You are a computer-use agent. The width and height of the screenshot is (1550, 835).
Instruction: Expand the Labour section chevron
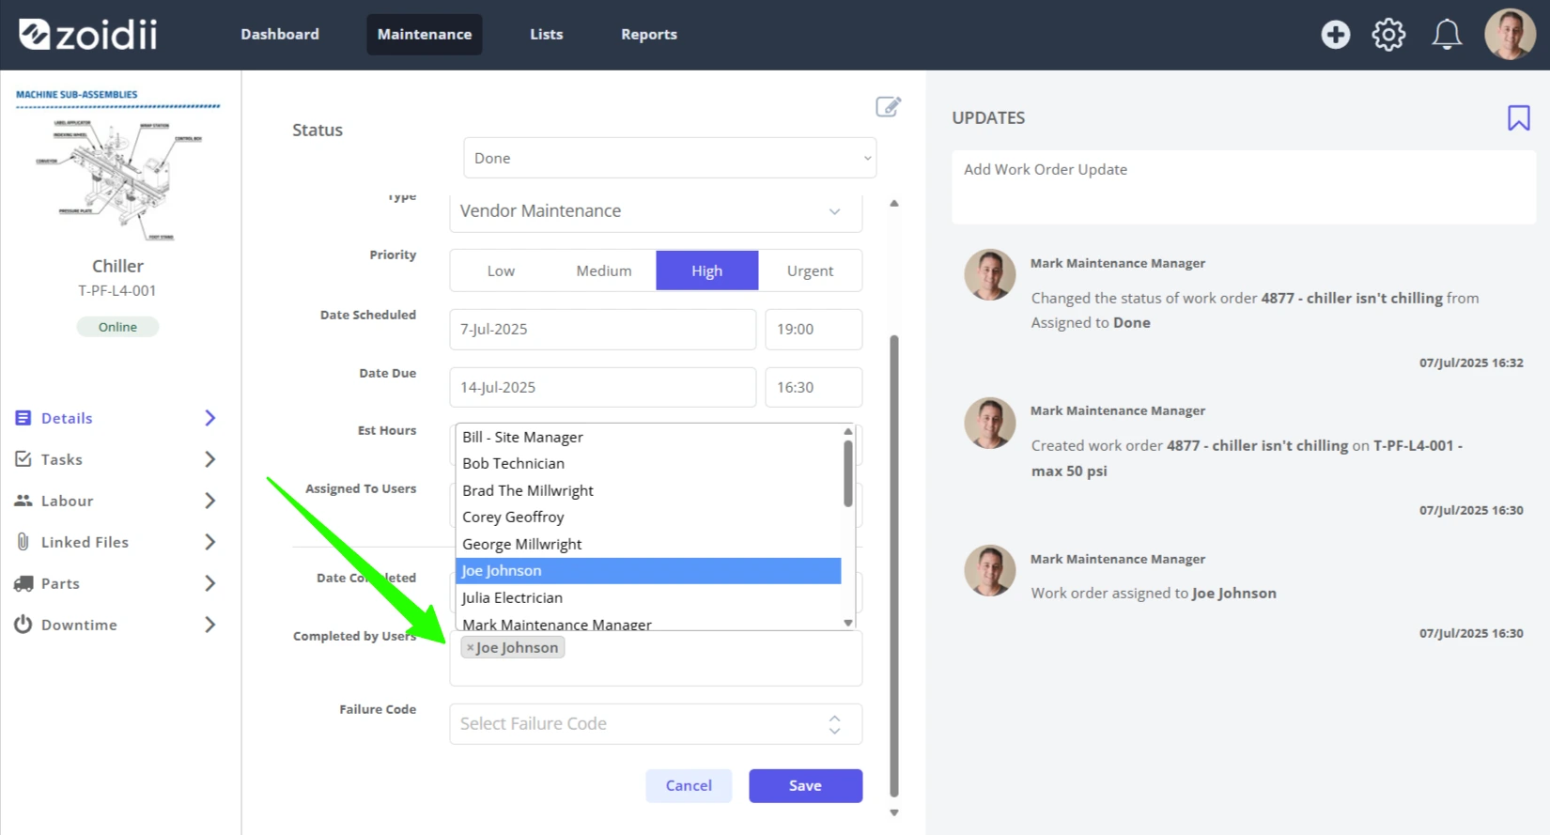coord(210,501)
